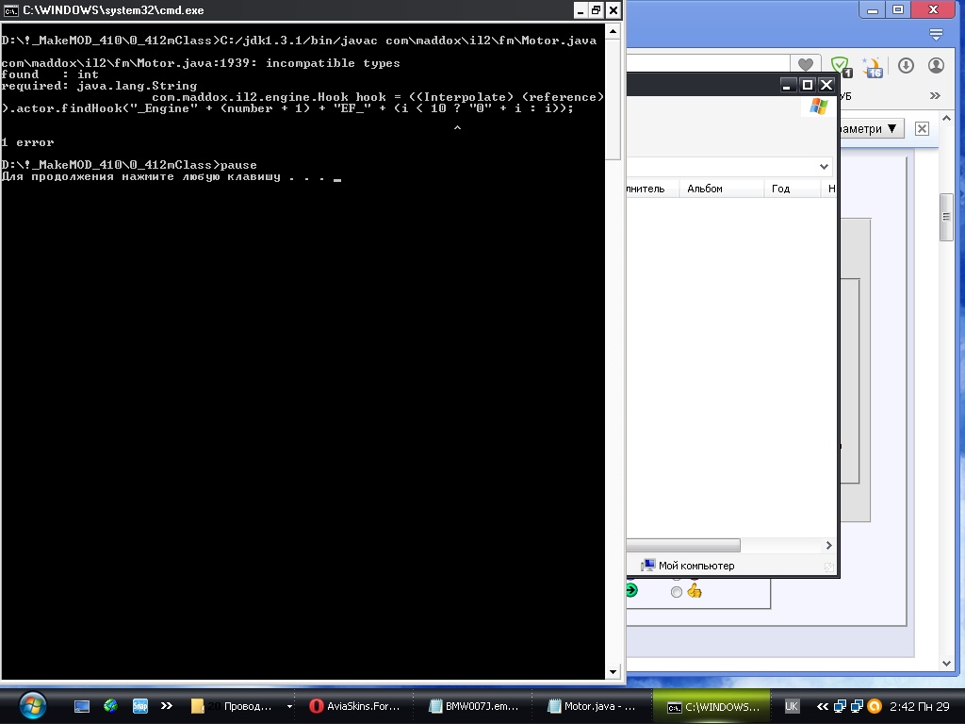This screenshot has height=724, width=965.
Task: Restore the cmd.exe window size
Action: [x=597, y=9]
